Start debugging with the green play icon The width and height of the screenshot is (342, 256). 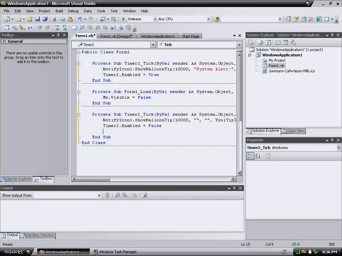124,19
